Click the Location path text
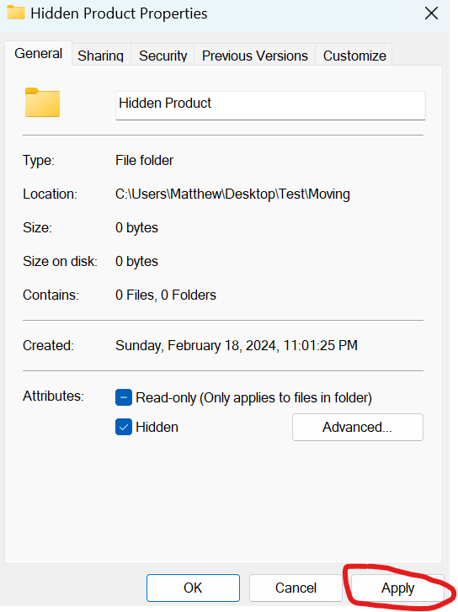The height and width of the screenshot is (612, 458). 232,194
